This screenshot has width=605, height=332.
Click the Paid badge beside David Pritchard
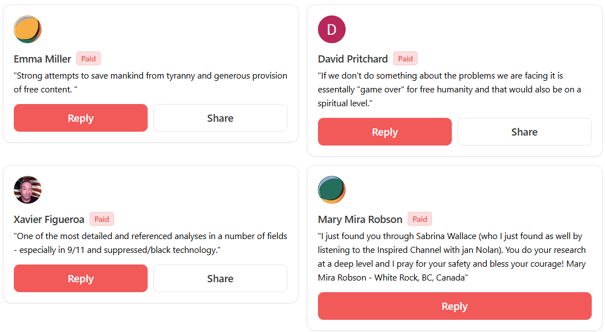tap(405, 59)
